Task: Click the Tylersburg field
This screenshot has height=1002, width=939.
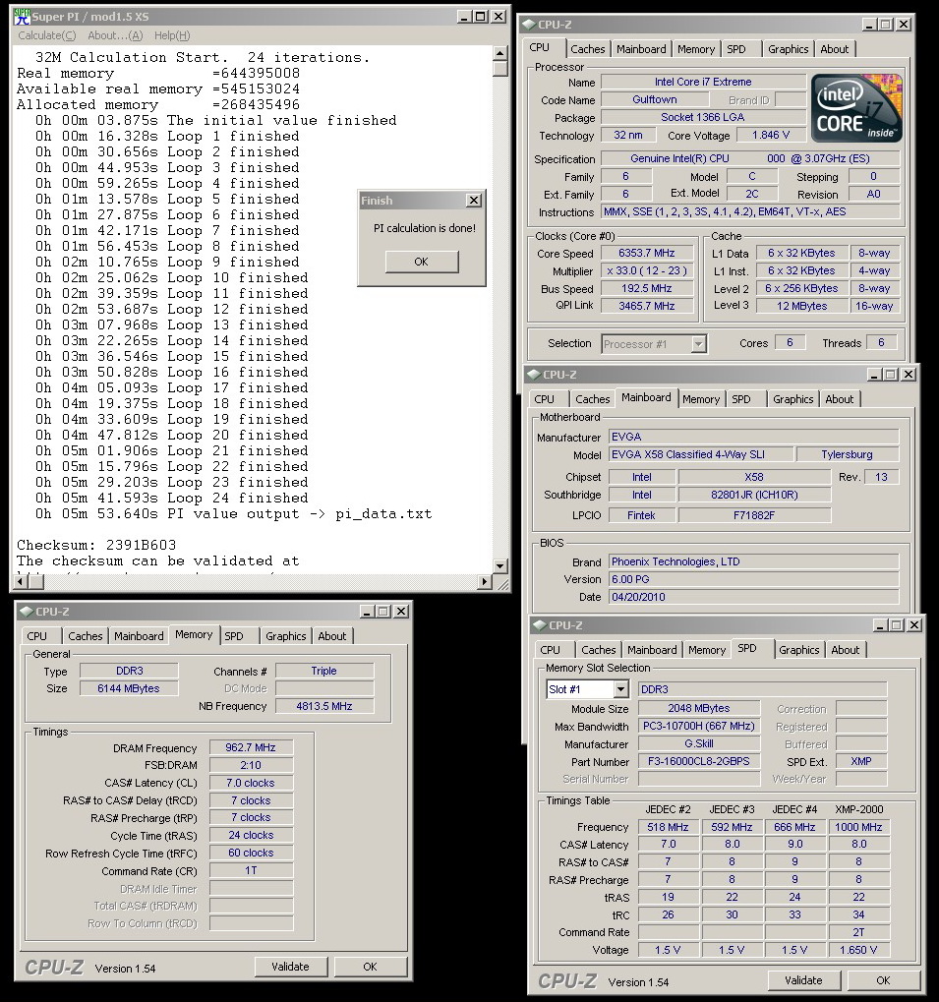Action: 847,454
